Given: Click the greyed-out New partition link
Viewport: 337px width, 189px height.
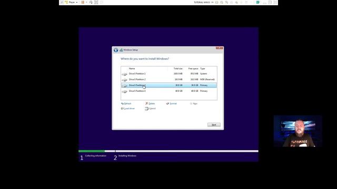Looking at the screenshot, I should click(194, 103).
